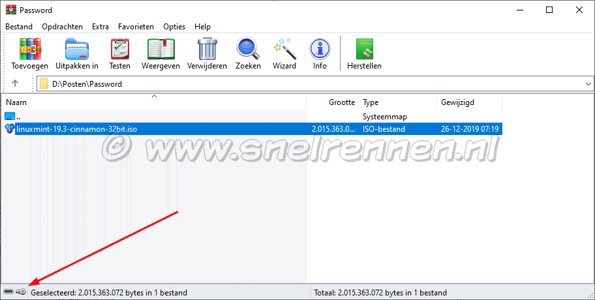Click the Totaal status bar text
The image size is (595, 300).
[x=380, y=293]
